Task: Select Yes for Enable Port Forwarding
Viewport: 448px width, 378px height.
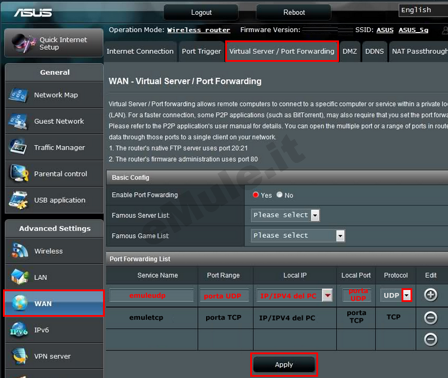Action: tap(256, 195)
